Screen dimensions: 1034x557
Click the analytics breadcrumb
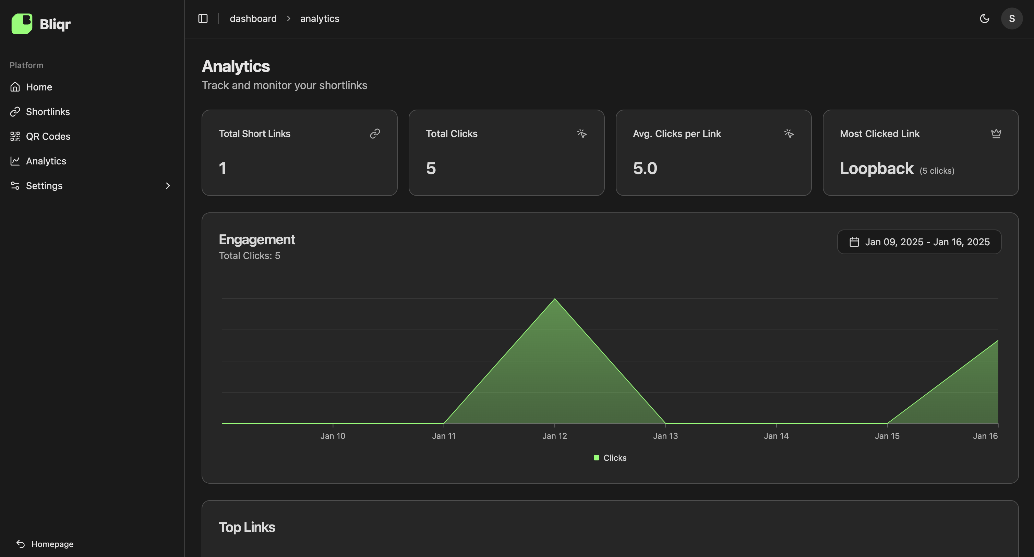tap(320, 18)
